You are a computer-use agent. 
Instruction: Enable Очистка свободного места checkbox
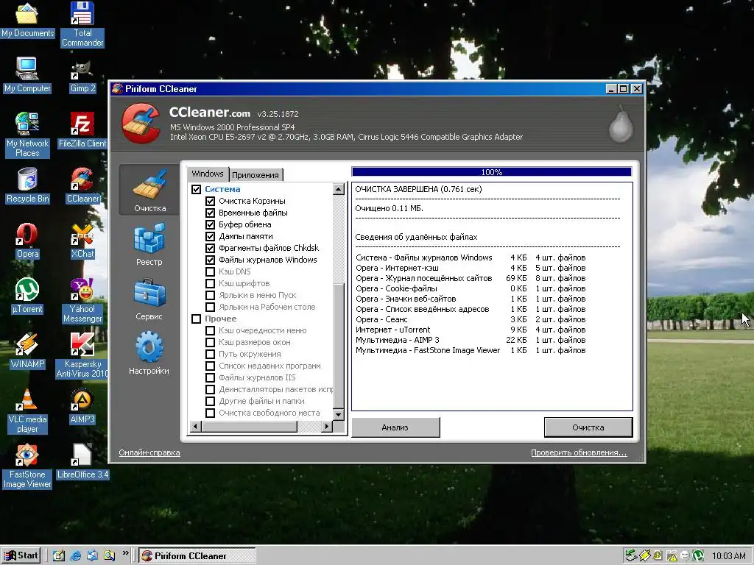click(210, 413)
